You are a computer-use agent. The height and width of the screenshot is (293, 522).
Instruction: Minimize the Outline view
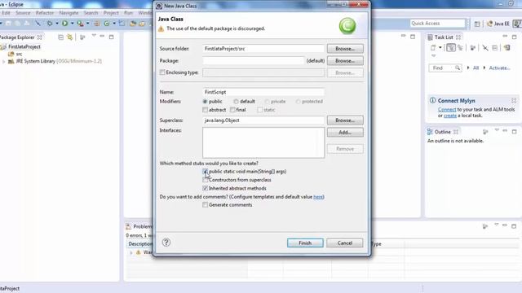[x=505, y=131]
